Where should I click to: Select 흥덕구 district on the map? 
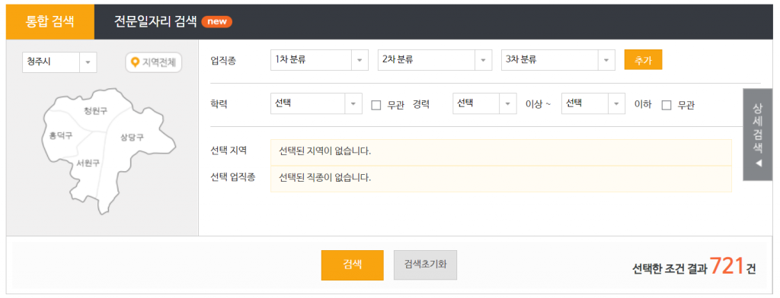(x=61, y=135)
